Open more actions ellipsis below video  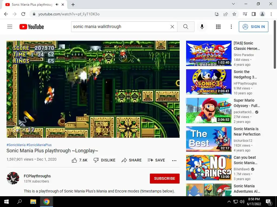click(x=174, y=160)
